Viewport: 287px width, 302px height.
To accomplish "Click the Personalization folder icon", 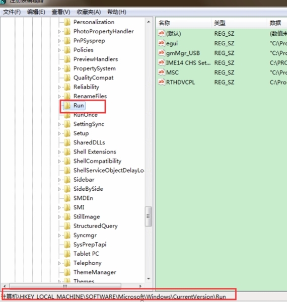I will [x=67, y=22].
